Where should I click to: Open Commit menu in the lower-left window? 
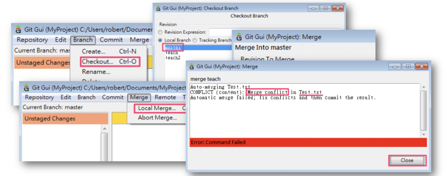coord(113,98)
